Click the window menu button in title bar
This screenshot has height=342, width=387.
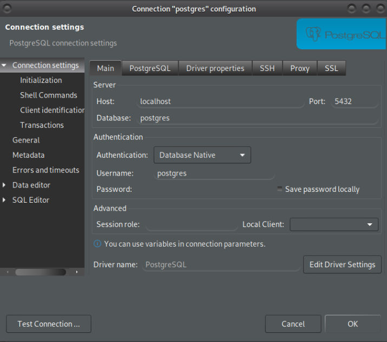click(x=7, y=9)
